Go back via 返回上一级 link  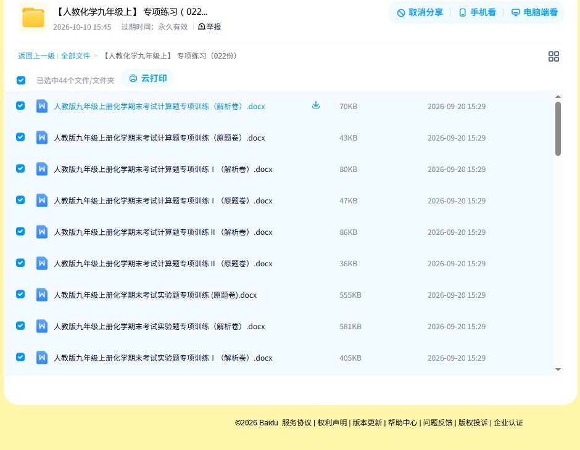coord(36,56)
